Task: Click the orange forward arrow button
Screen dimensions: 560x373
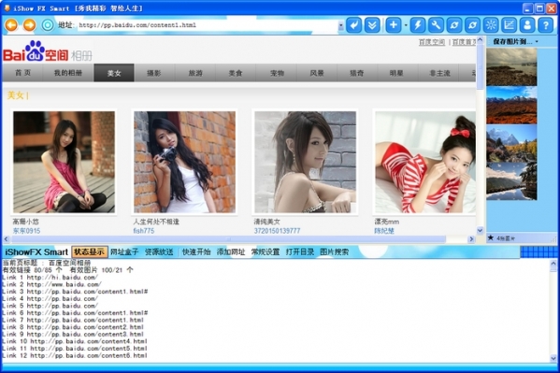Action: coord(29,25)
